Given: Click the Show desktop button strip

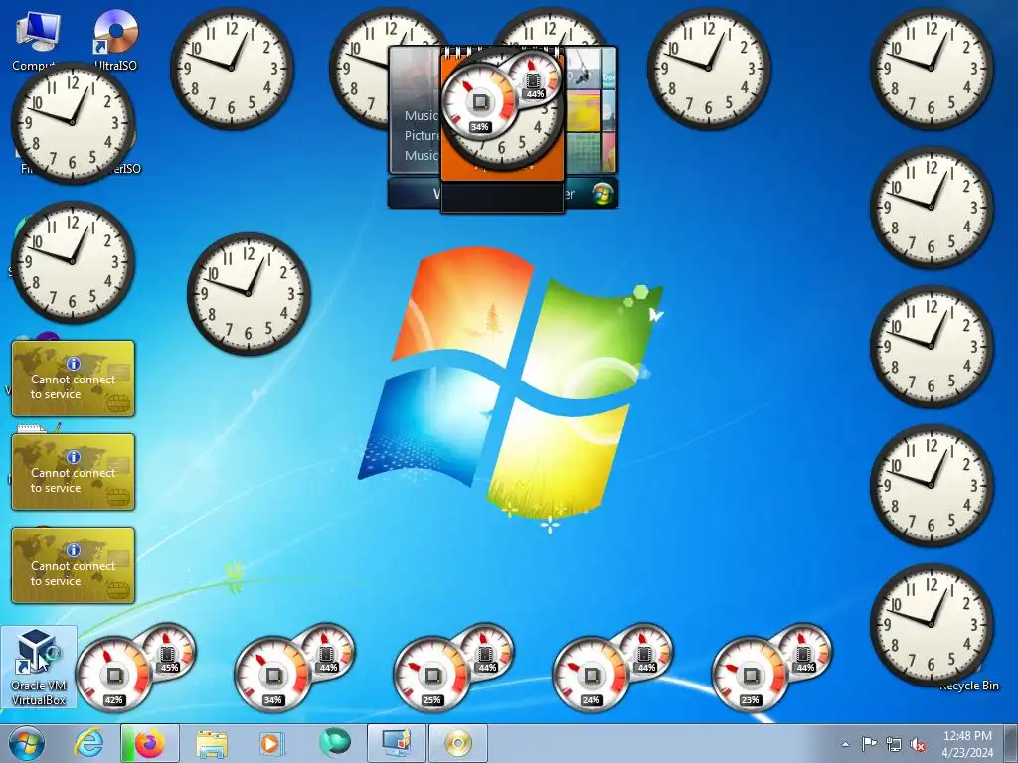Looking at the screenshot, I should tap(1010, 743).
